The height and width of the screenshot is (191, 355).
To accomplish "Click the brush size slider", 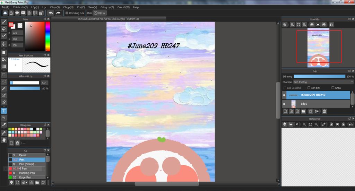I will [25, 83].
